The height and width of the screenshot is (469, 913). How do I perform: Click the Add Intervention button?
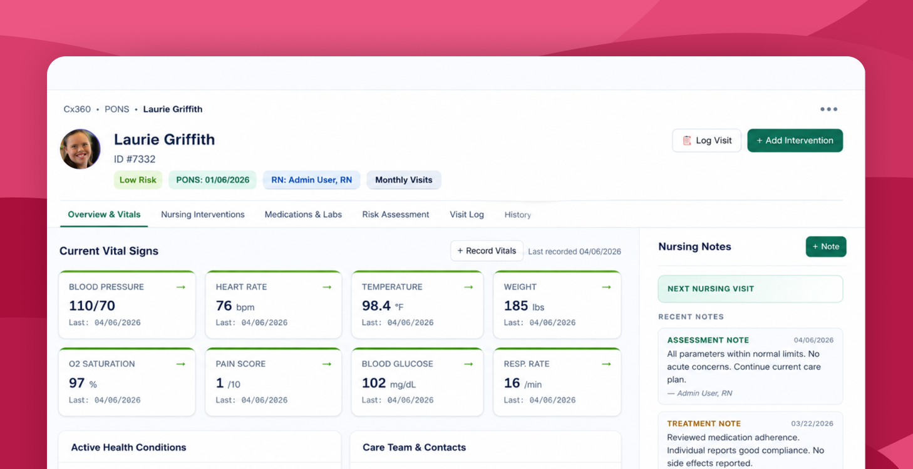point(795,141)
